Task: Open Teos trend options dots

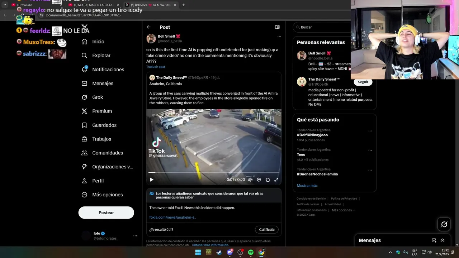Action: tap(370, 151)
